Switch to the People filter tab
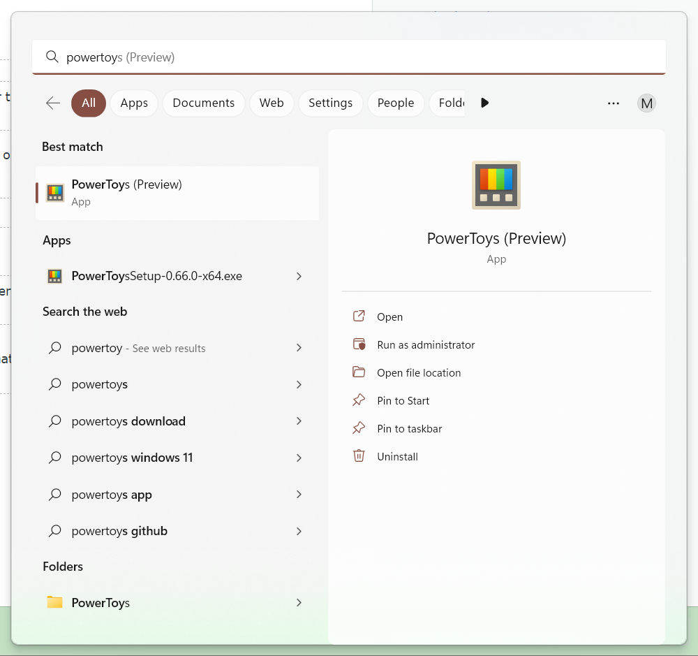The width and height of the screenshot is (698, 656). pos(396,103)
